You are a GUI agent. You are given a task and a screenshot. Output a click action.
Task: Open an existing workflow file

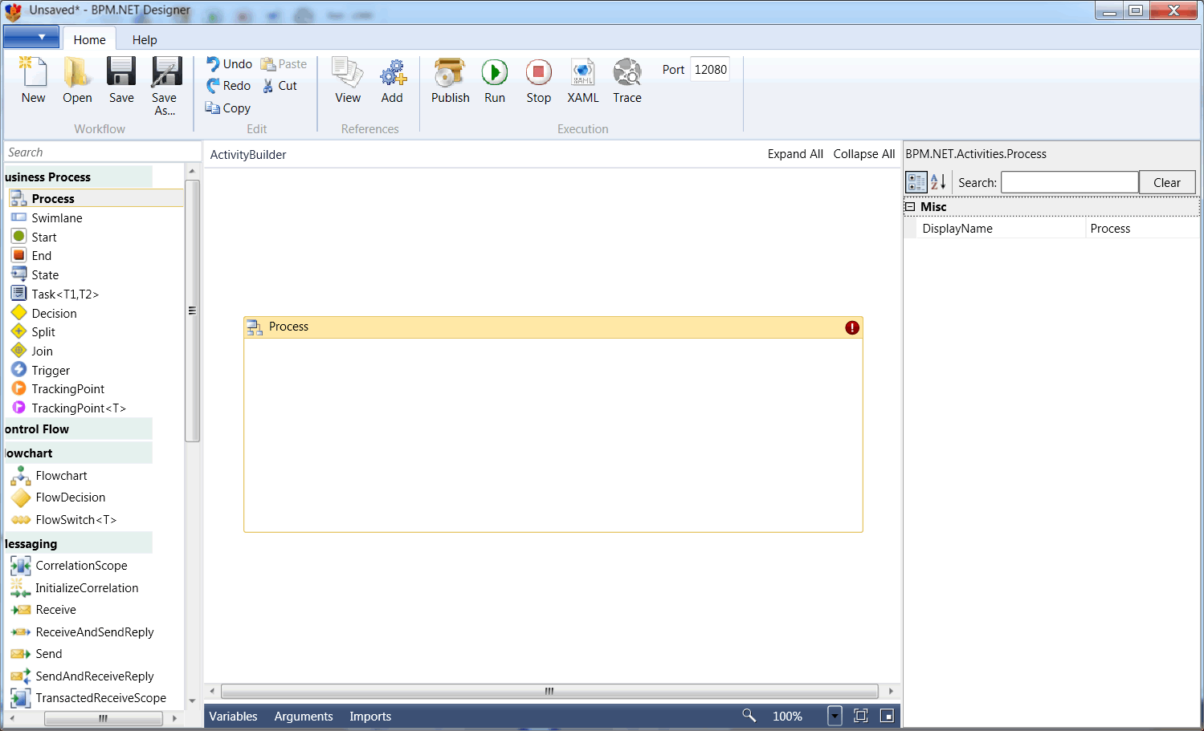[77, 80]
